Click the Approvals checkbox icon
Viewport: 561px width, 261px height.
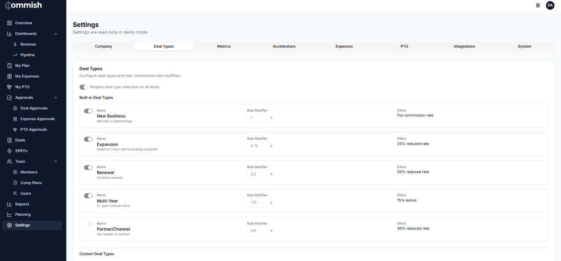click(x=9, y=98)
